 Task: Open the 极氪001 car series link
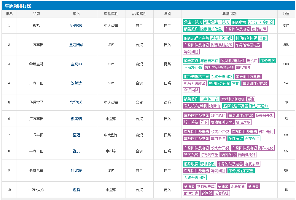coord(76,26)
